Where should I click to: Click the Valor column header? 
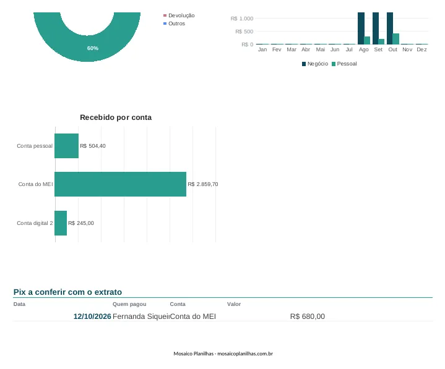[234, 304]
